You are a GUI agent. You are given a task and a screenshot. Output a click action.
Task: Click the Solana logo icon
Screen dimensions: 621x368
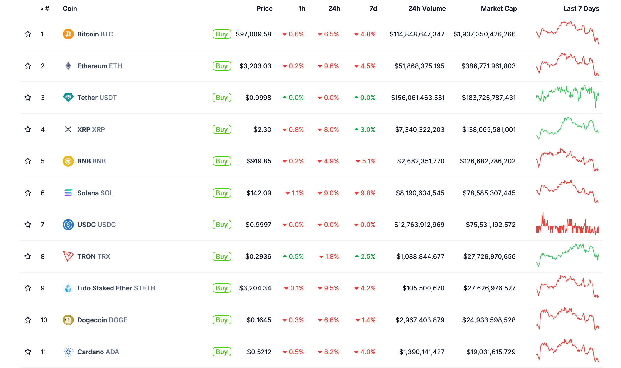click(x=68, y=193)
